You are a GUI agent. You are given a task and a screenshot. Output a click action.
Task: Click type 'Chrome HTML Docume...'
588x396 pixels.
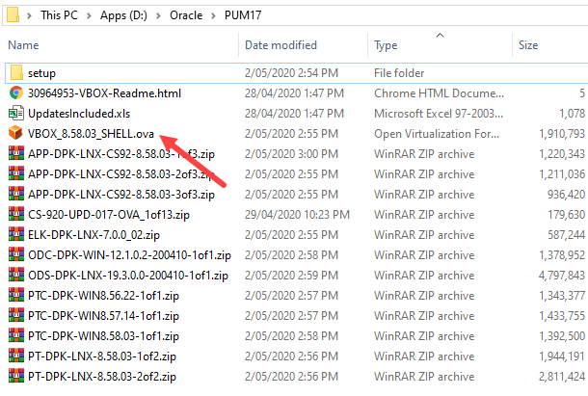tap(440, 93)
